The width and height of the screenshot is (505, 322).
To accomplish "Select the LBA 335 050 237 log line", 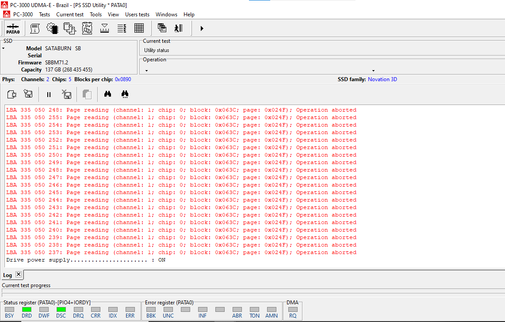I will click(x=181, y=253).
